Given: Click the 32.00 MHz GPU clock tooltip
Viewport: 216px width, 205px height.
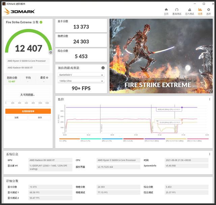Looking at the screenshot, I should [170, 122].
